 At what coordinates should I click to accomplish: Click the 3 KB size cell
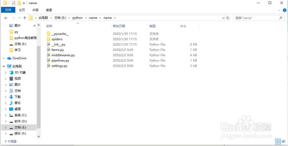194,66
